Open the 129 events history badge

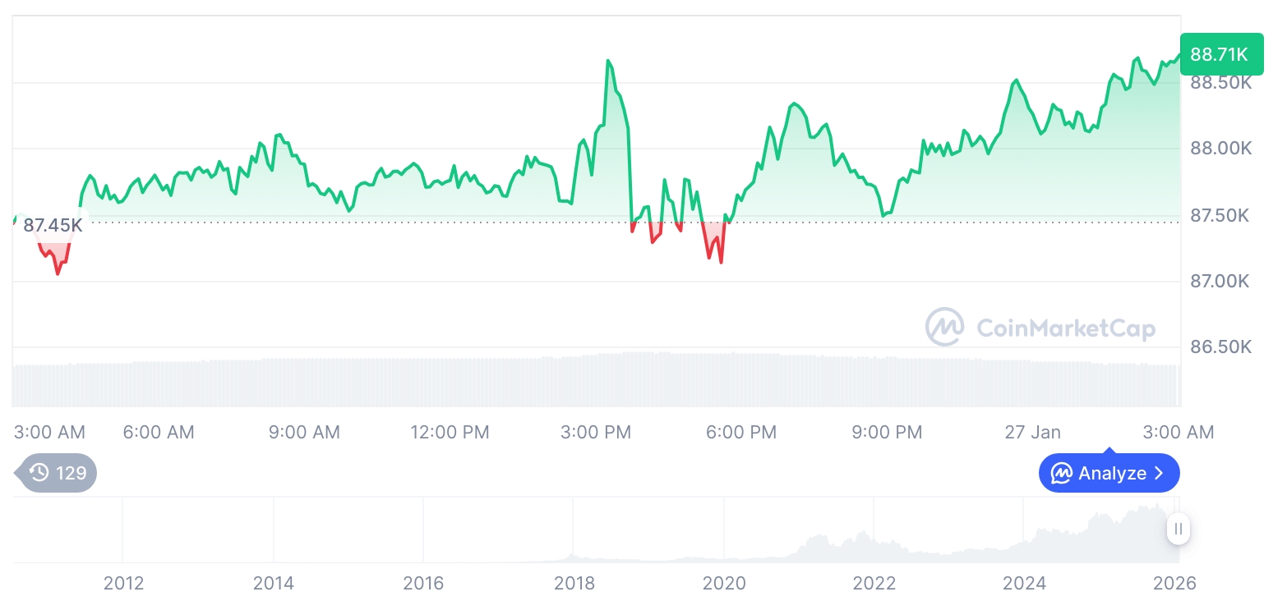click(58, 473)
